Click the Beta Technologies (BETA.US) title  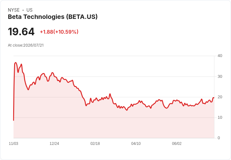(x=53, y=17)
